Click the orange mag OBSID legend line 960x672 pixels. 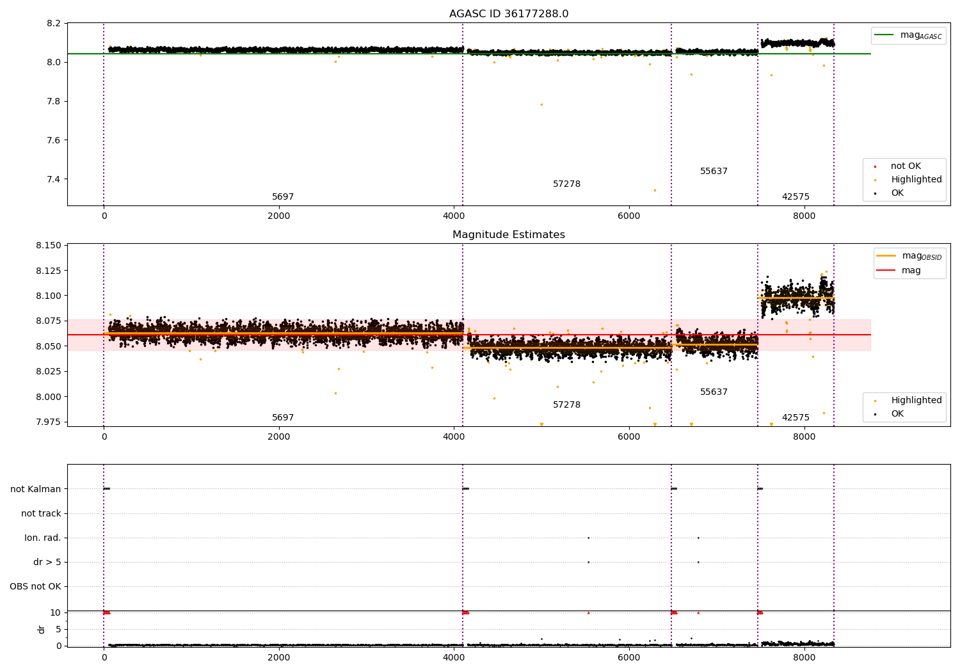tap(886, 256)
